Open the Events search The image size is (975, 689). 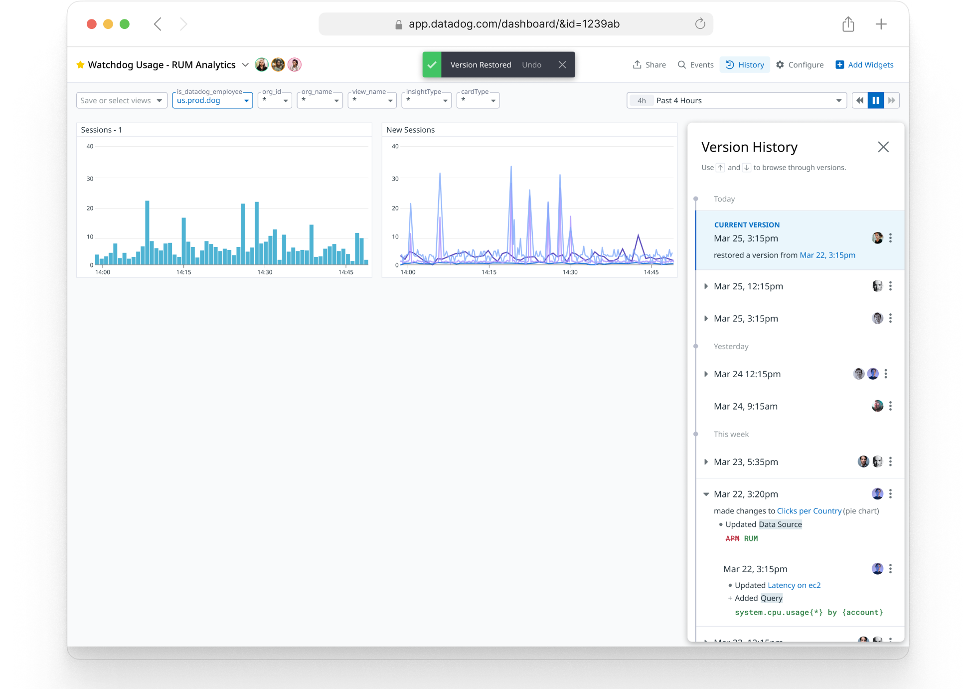[x=695, y=65]
